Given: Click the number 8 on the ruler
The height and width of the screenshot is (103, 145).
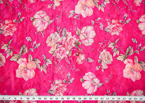Looking at the screenshot, I should point(15,98).
